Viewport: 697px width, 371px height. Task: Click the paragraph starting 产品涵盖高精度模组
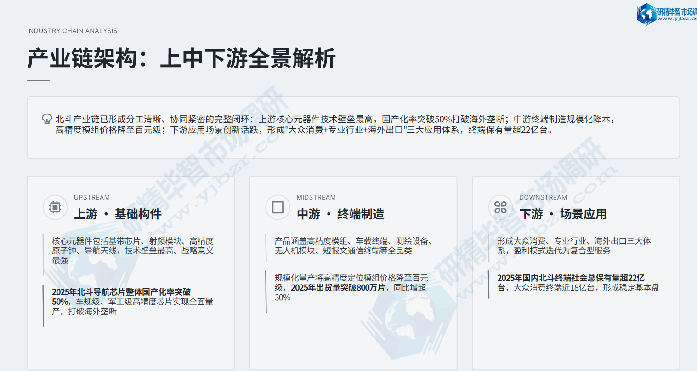pyautogui.click(x=355, y=246)
